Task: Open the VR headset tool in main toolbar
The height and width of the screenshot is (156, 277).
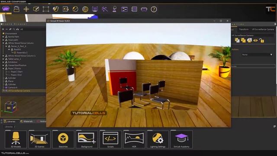Action: click(6, 9)
